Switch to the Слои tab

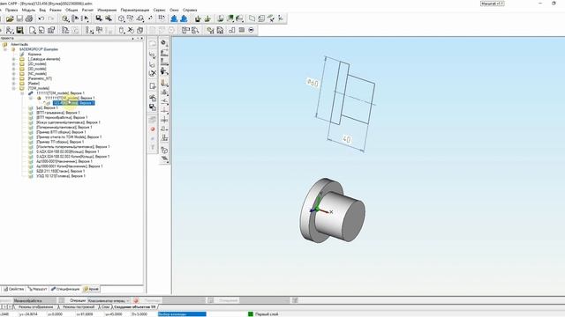point(105,307)
